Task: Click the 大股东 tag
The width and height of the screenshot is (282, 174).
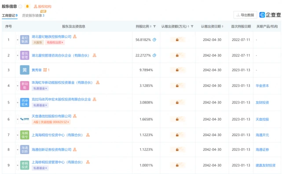Action: point(38,43)
